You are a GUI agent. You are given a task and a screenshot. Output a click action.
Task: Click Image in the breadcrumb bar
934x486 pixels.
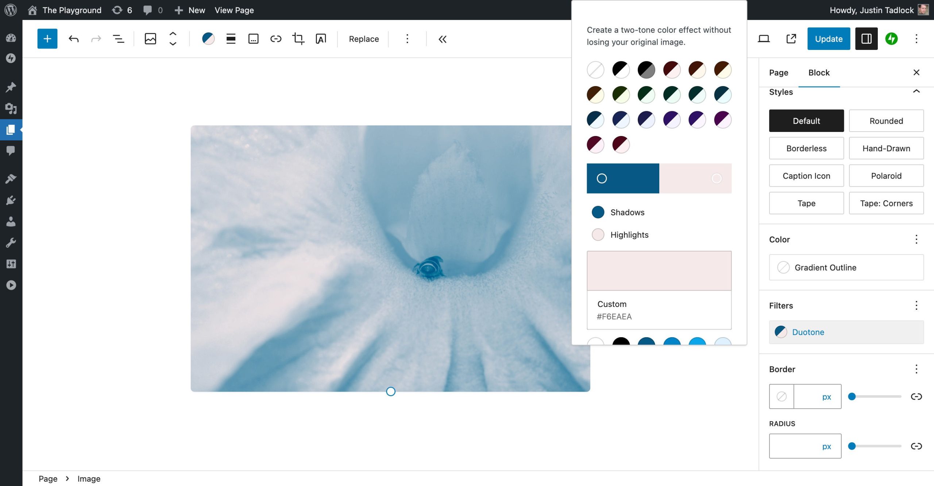point(89,478)
